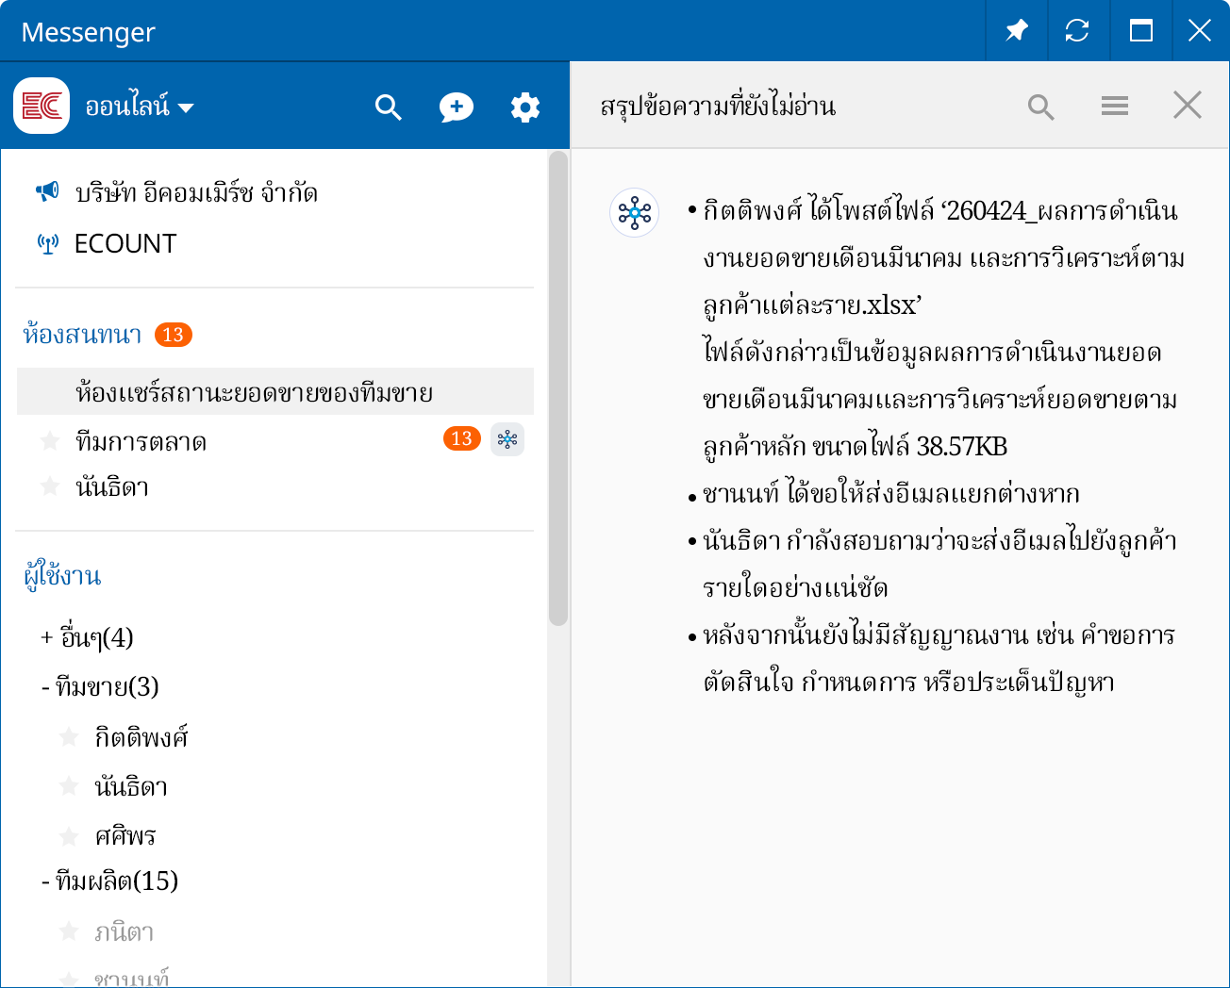Toggle the favorite star for ภนิตา
The height and width of the screenshot is (988, 1230).
coord(69,932)
